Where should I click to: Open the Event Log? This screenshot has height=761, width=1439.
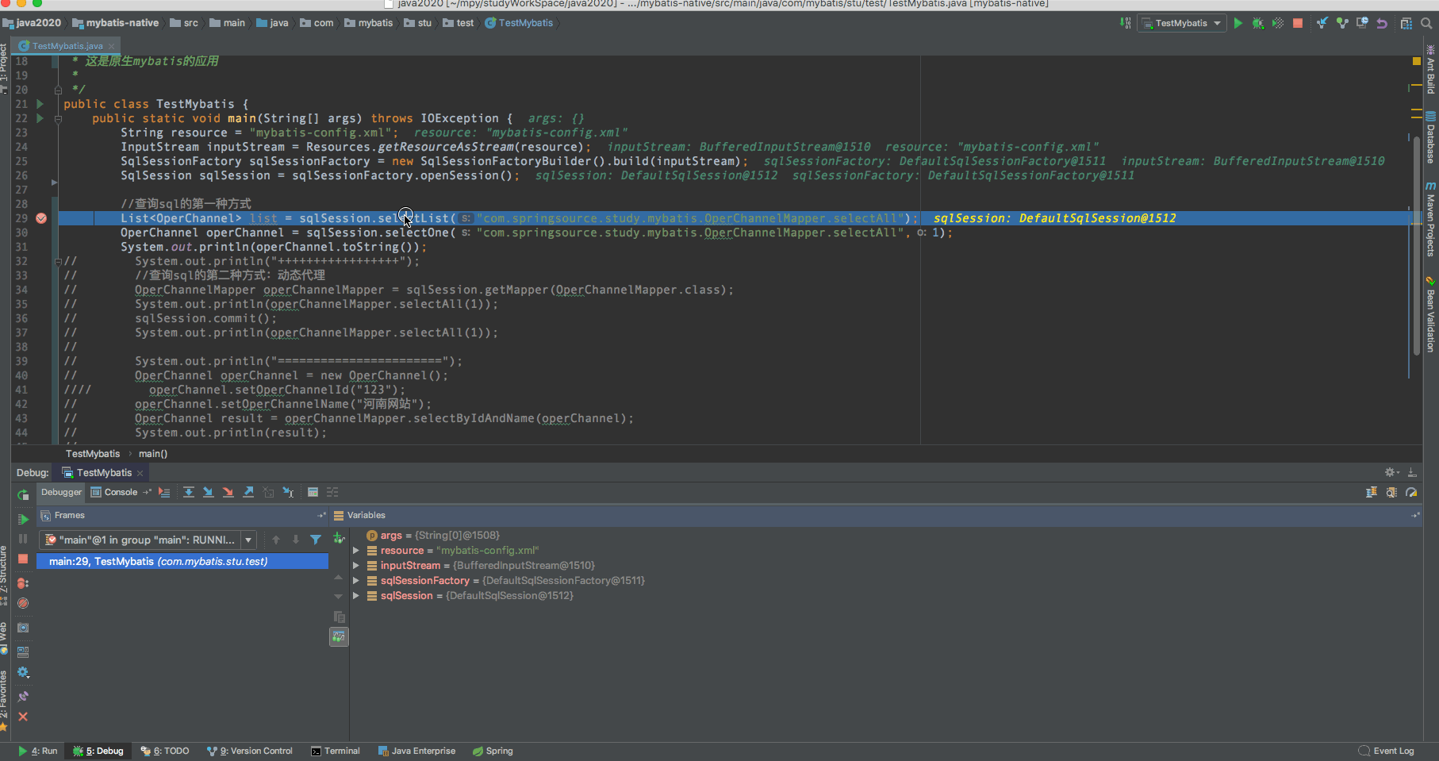tap(1386, 751)
